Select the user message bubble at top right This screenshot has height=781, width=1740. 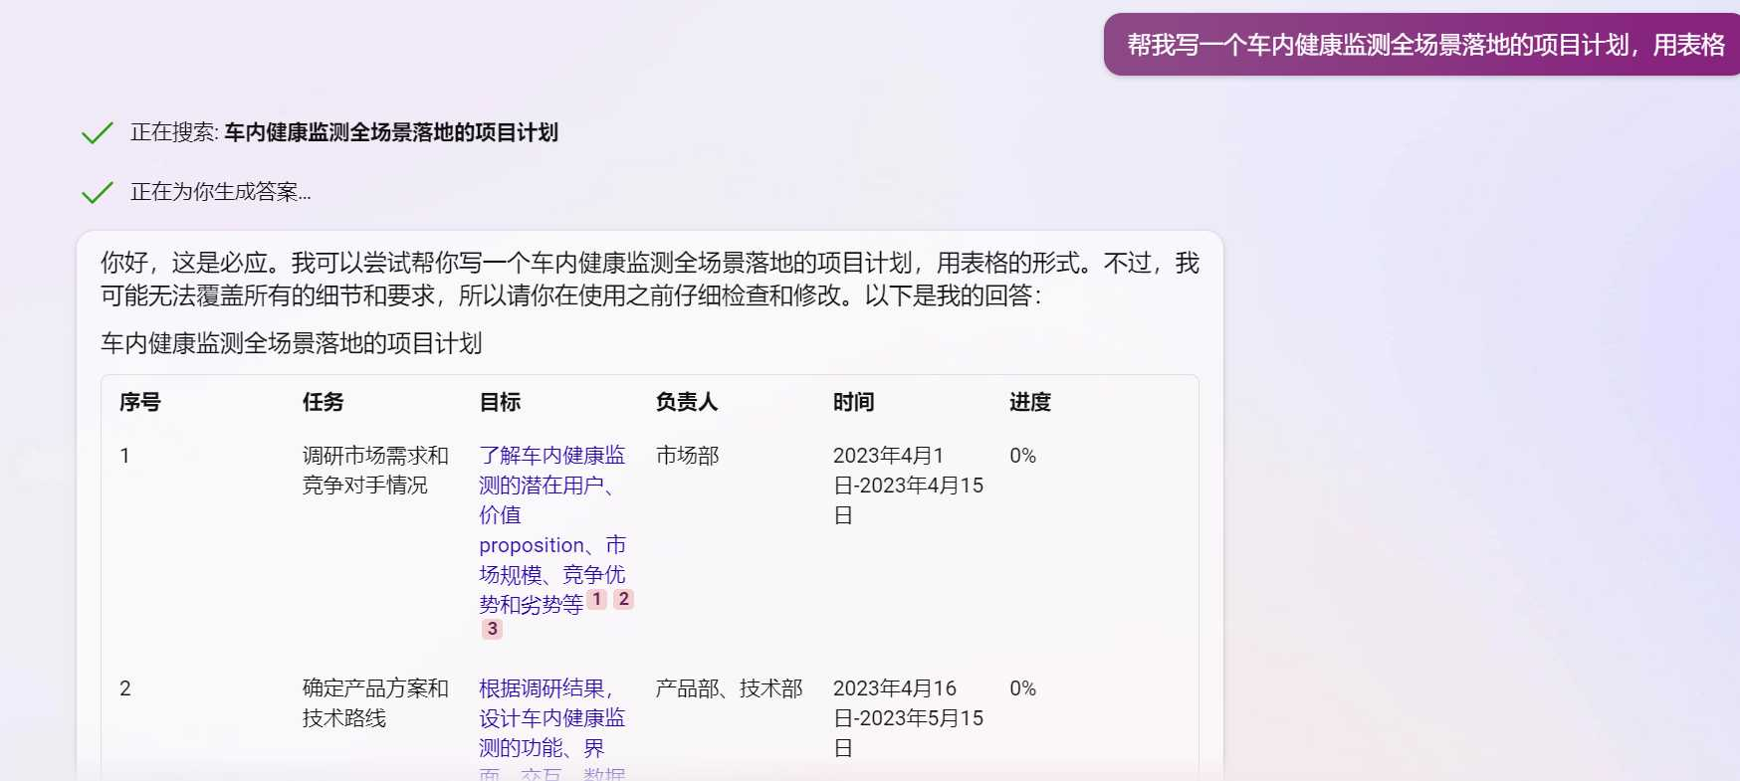tap(1423, 45)
